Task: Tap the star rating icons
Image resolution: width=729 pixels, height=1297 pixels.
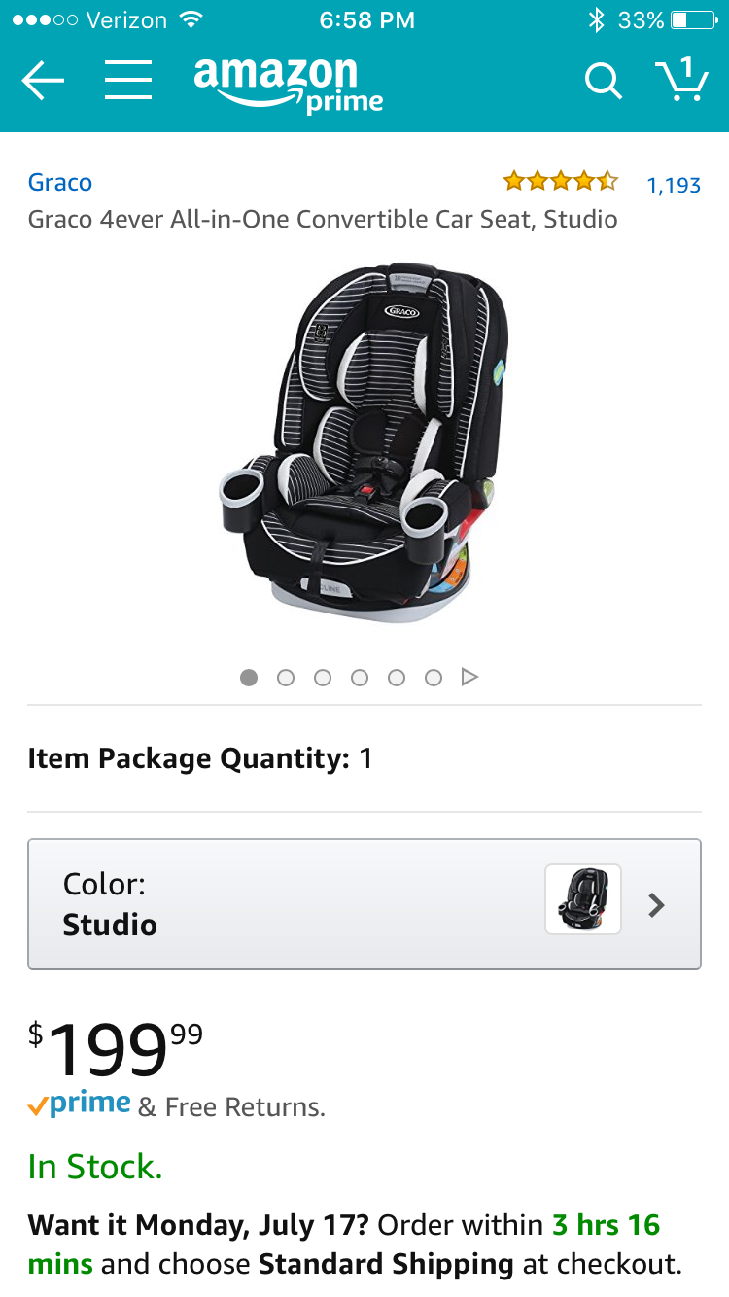Action: pyautogui.click(x=560, y=181)
